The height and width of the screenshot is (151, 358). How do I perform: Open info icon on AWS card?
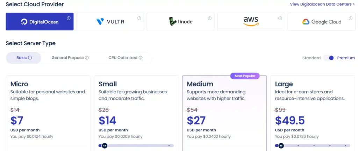pos(280,18)
